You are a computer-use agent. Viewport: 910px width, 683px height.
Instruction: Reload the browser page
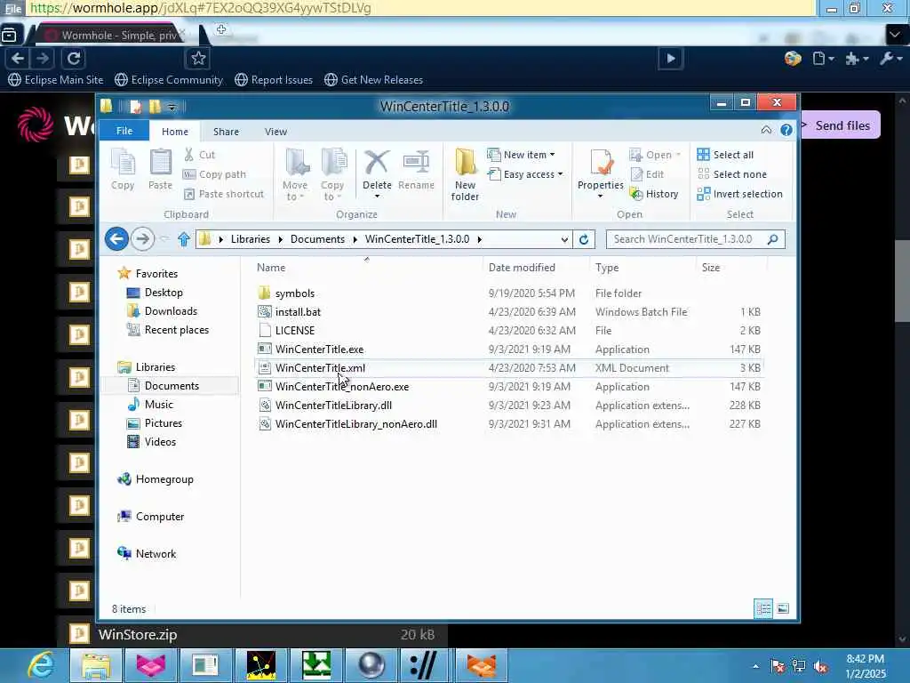[74, 58]
